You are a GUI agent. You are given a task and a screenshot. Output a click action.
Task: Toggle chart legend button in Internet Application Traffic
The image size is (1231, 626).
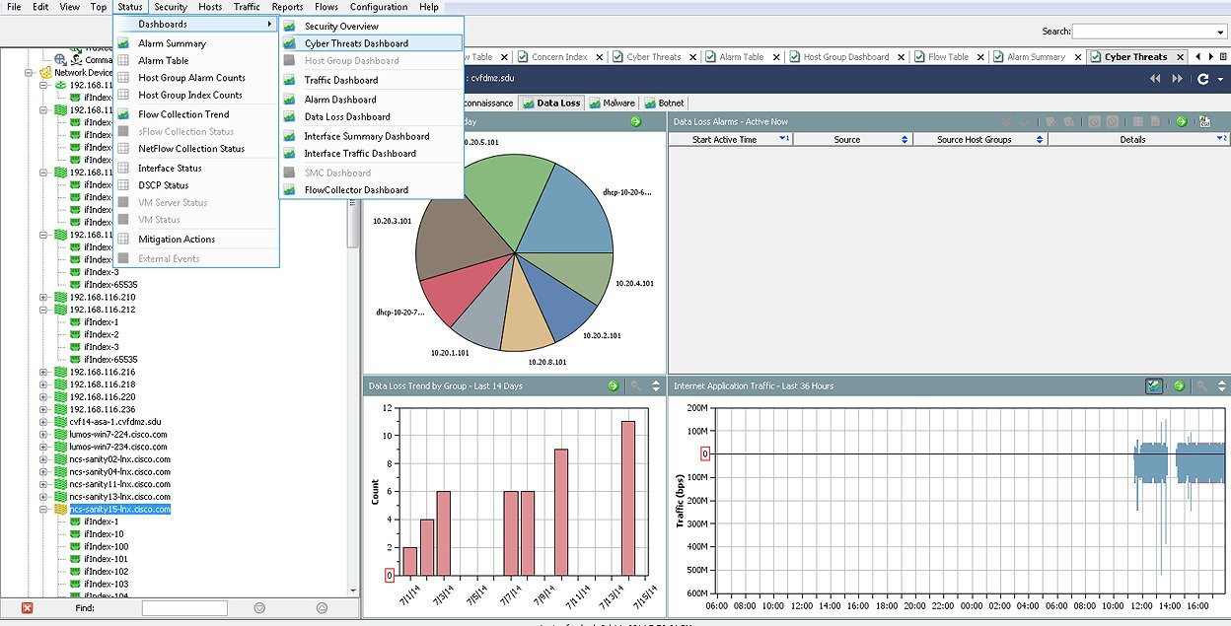(x=1154, y=386)
